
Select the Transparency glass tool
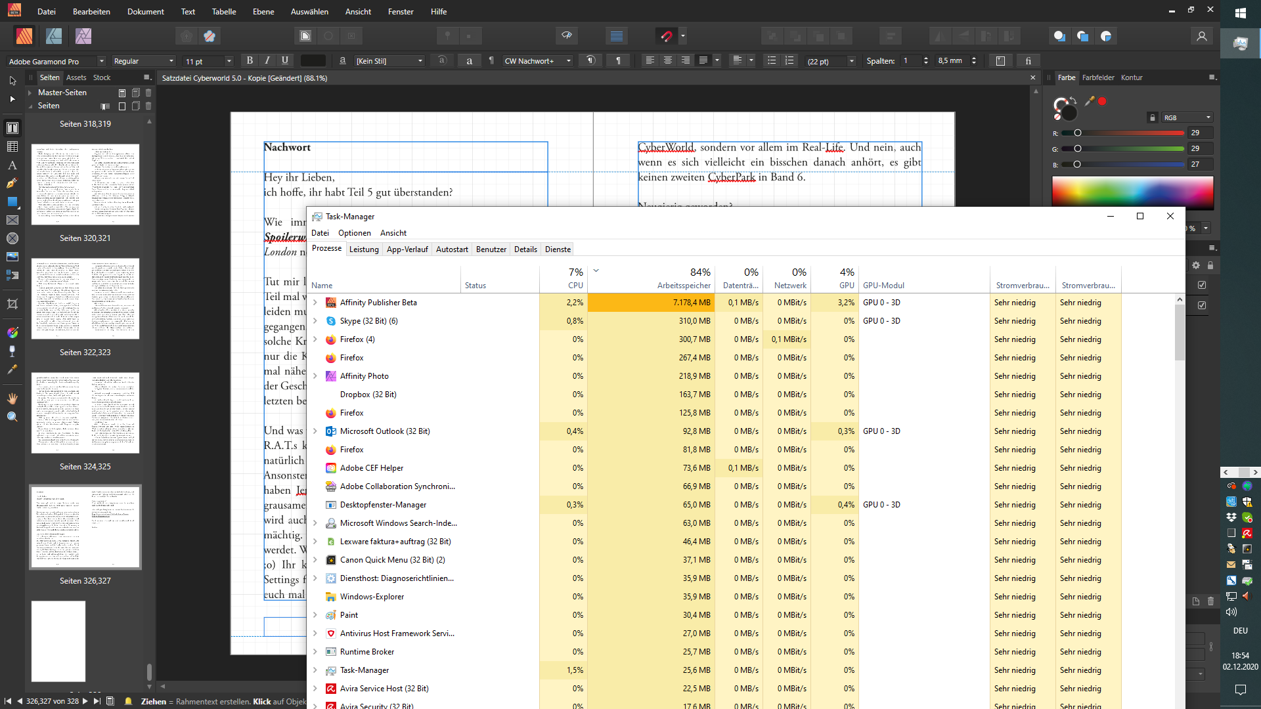[x=12, y=351]
